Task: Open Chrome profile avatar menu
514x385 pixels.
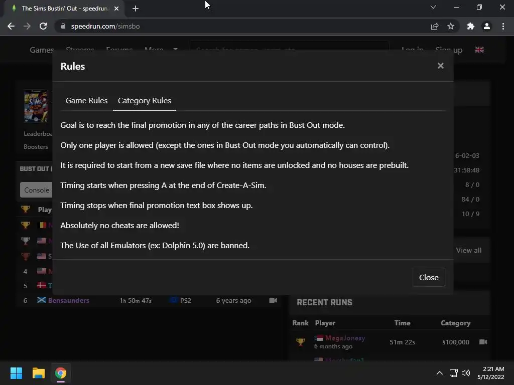Action: pyautogui.click(x=486, y=26)
